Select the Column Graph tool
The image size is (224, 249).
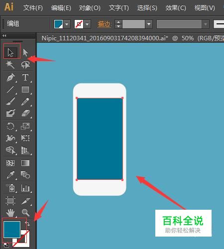(25, 188)
